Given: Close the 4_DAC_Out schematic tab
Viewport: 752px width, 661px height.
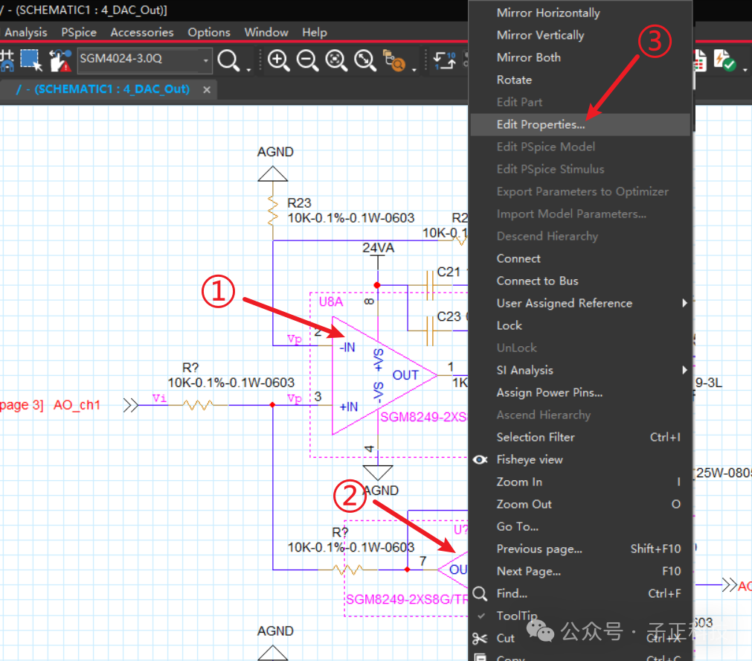Looking at the screenshot, I should [x=207, y=90].
